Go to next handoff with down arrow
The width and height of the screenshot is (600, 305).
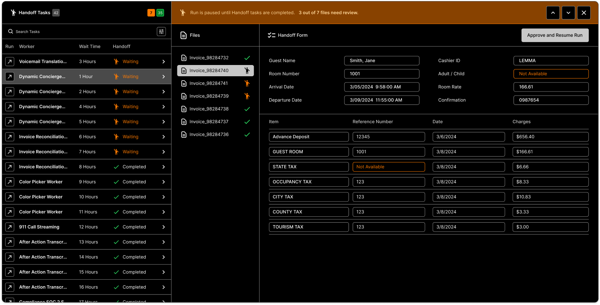point(568,13)
